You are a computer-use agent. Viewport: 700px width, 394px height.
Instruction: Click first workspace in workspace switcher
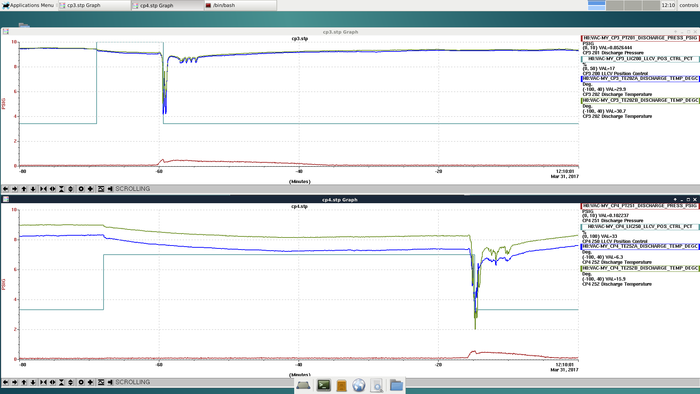pos(596,5)
